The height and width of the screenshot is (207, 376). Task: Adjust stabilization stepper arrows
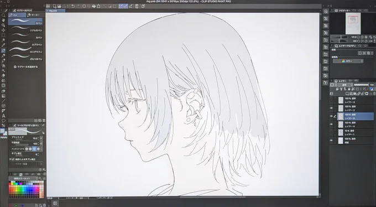coord(38,154)
